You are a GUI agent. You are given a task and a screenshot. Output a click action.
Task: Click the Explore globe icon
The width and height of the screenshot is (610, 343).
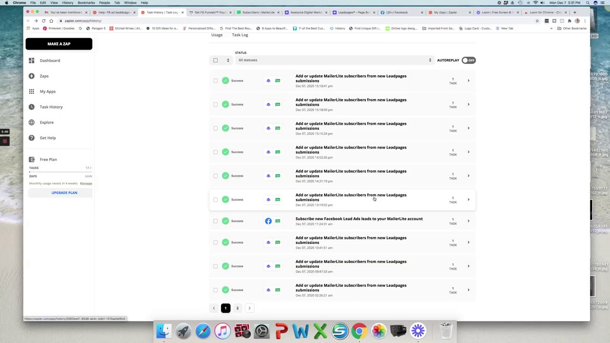(31, 122)
